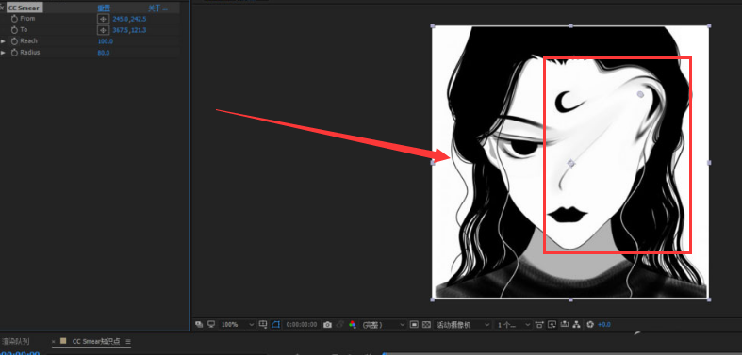Open the Fast Previews icon
The width and height of the screenshot is (742, 355).
pos(552,325)
